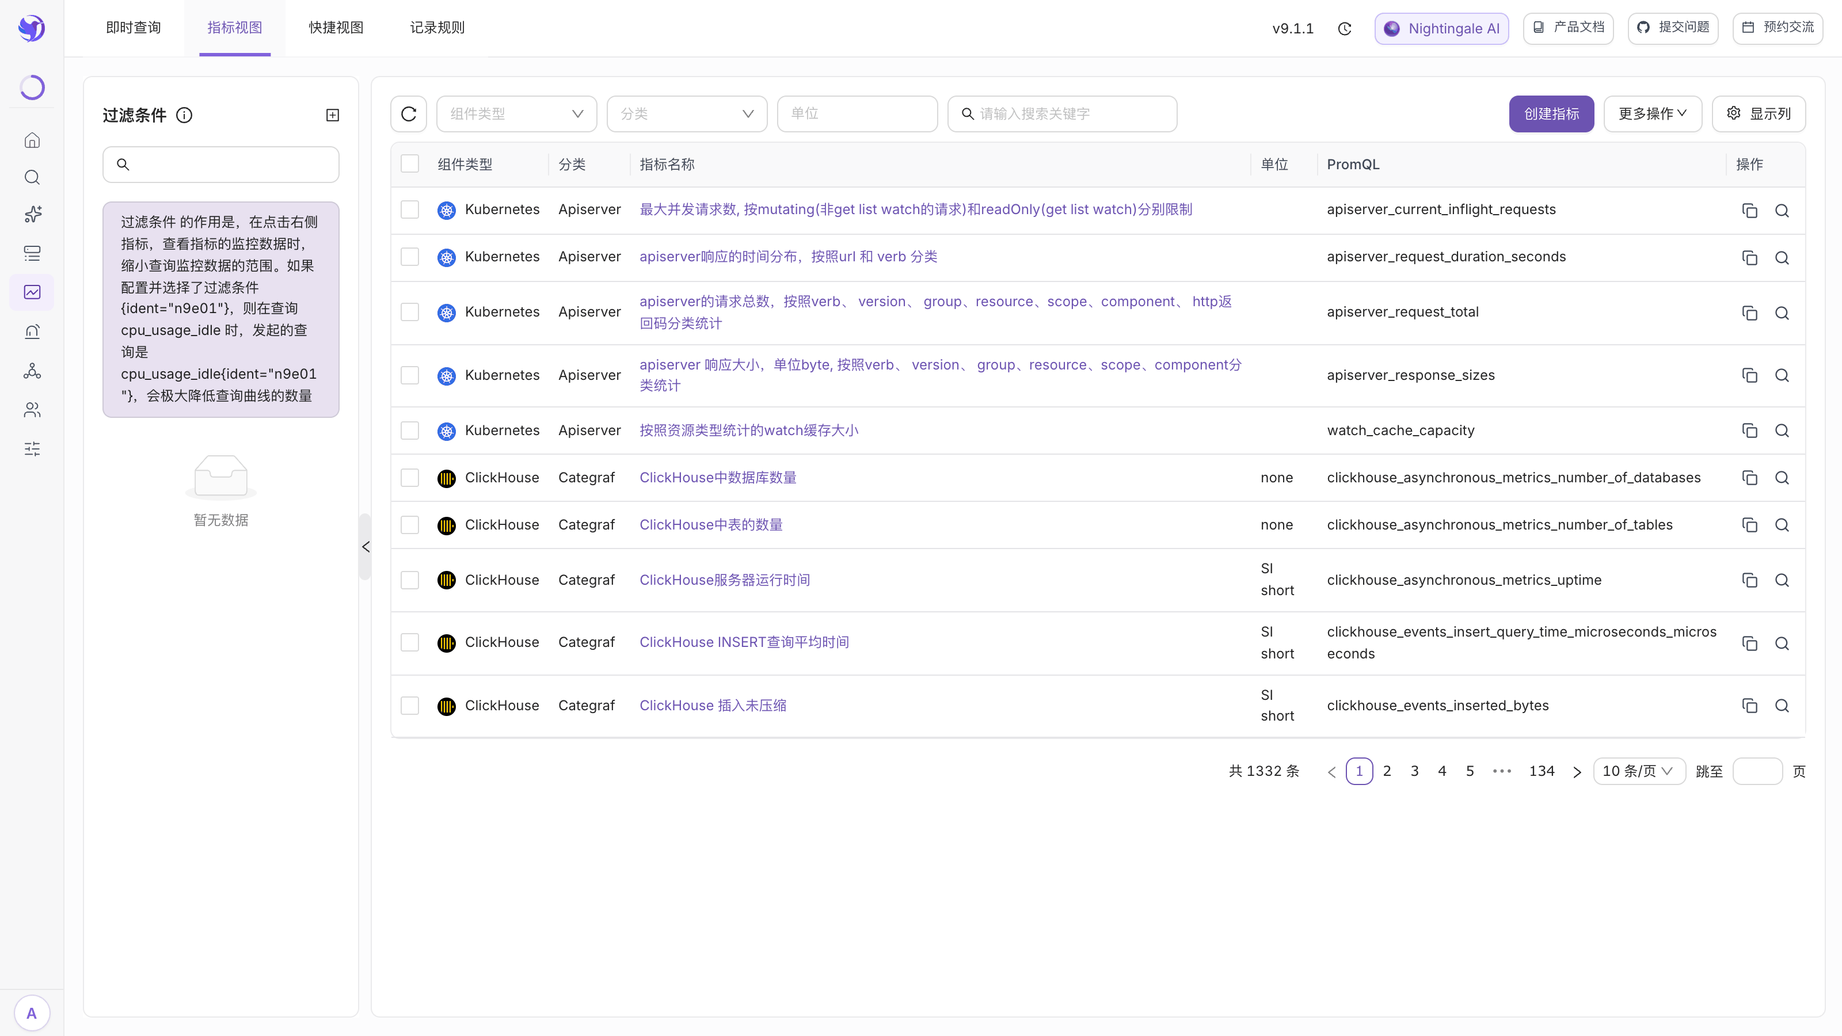The height and width of the screenshot is (1036, 1842).
Task: Check the apiserver_request_duration_seconds row
Action: [410, 257]
